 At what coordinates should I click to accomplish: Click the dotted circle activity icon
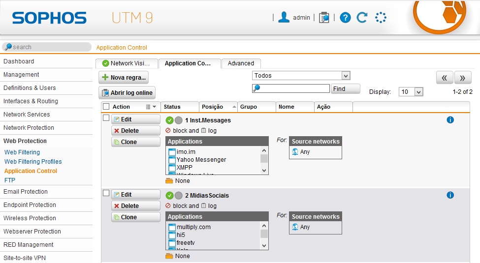(x=381, y=17)
